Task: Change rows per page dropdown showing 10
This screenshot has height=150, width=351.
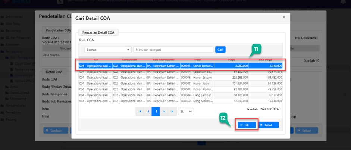Action: click(186, 112)
